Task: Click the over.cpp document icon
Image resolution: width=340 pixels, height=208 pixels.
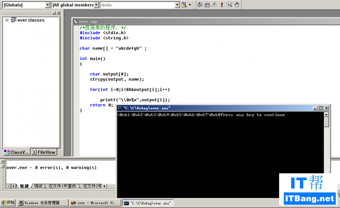Action: 75,21
